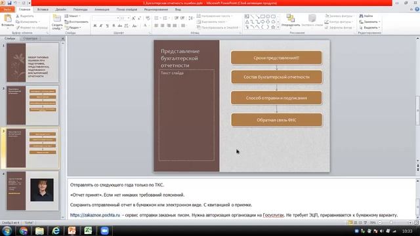This screenshot has width=420, height=236.
Task: Open the font name combo box
Action: click(x=106, y=18)
